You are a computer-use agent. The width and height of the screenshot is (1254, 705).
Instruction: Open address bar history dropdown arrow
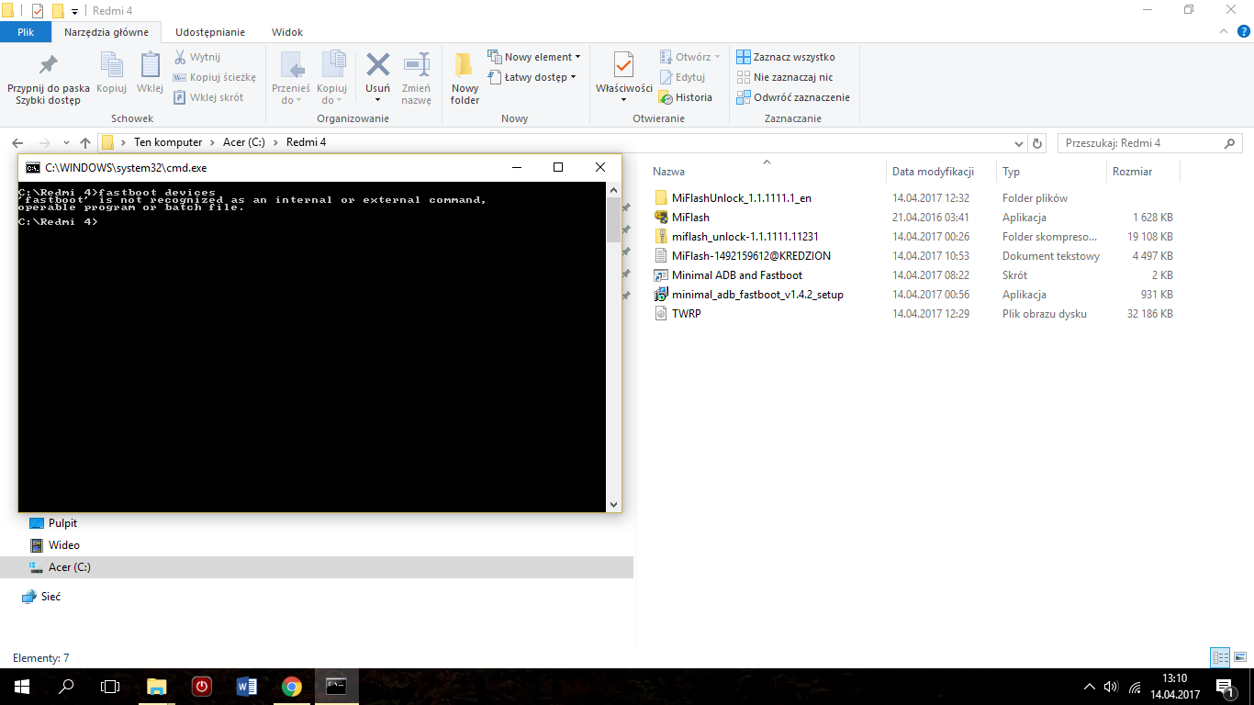tap(1018, 143)
